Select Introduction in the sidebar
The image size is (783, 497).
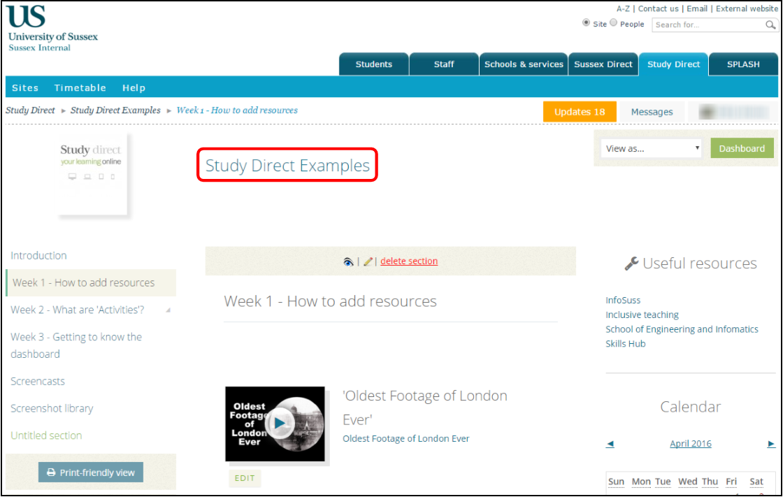39,256
